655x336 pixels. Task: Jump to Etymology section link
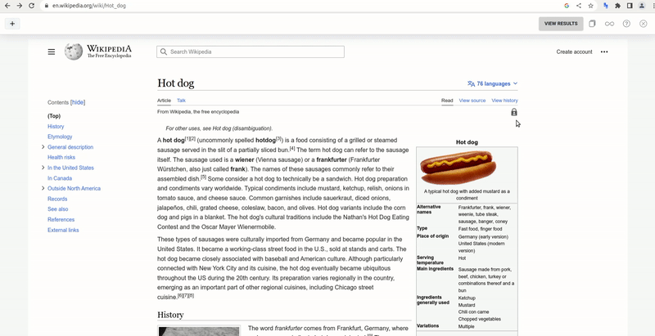[x=60, y=137]
